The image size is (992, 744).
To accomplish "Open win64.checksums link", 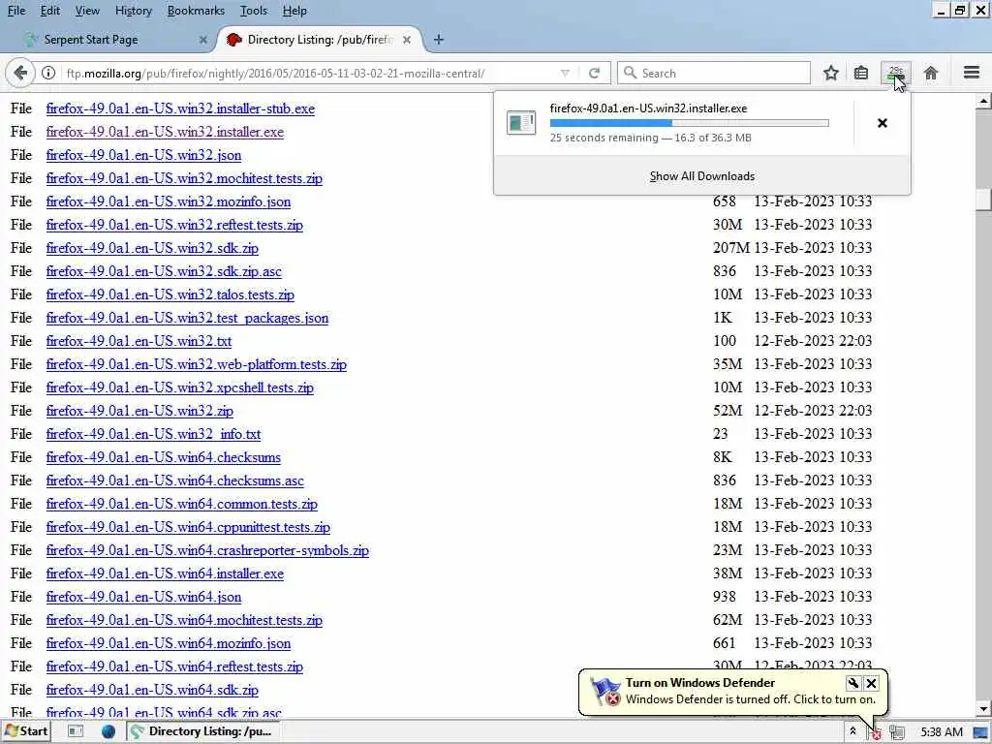I will pyautogui.click(x=163, y=457).
